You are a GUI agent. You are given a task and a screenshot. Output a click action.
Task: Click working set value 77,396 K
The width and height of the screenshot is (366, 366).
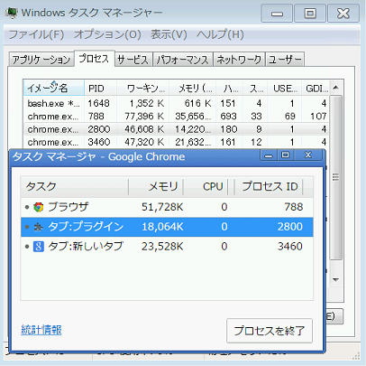point(144,117)
